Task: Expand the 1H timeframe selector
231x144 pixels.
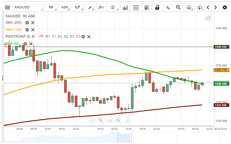Action: point(51,7)
